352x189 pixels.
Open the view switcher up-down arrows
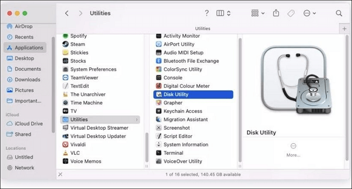[229, 13]
